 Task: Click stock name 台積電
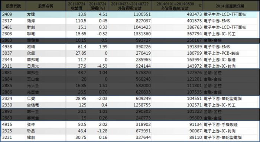(33, 105)
